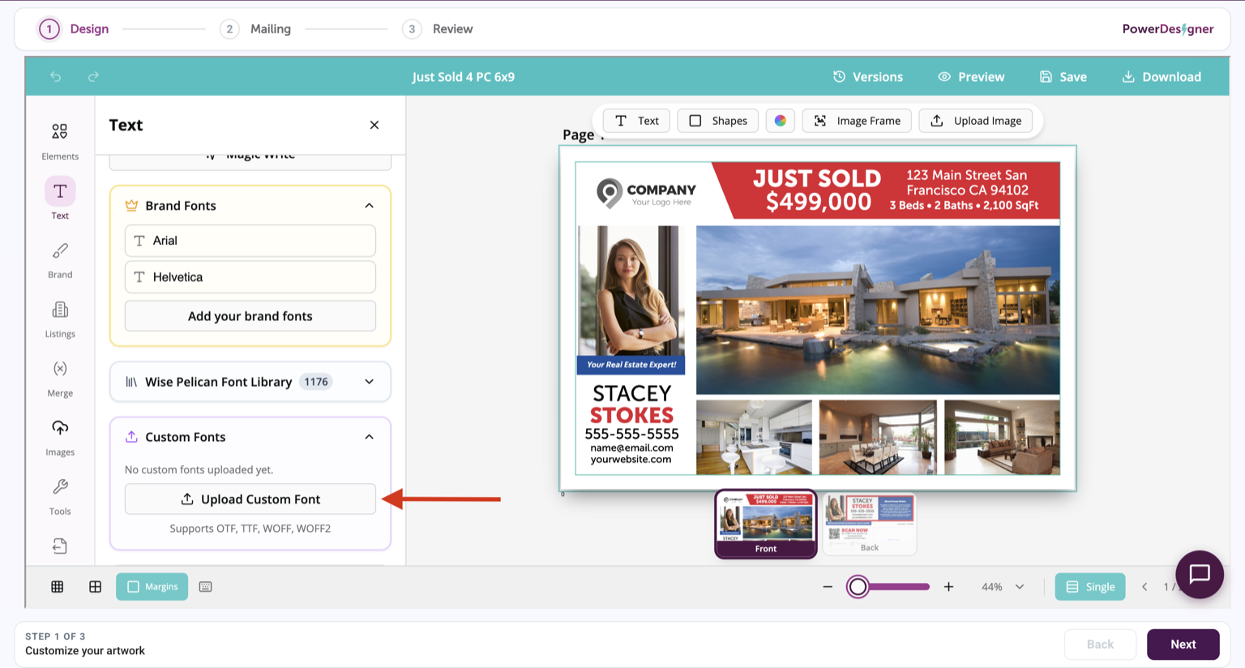
Task: Click Upload Custom Font button
Action: [x=250, y=499]
